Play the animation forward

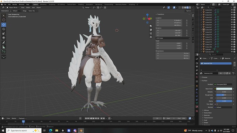(x=93, y=118)
